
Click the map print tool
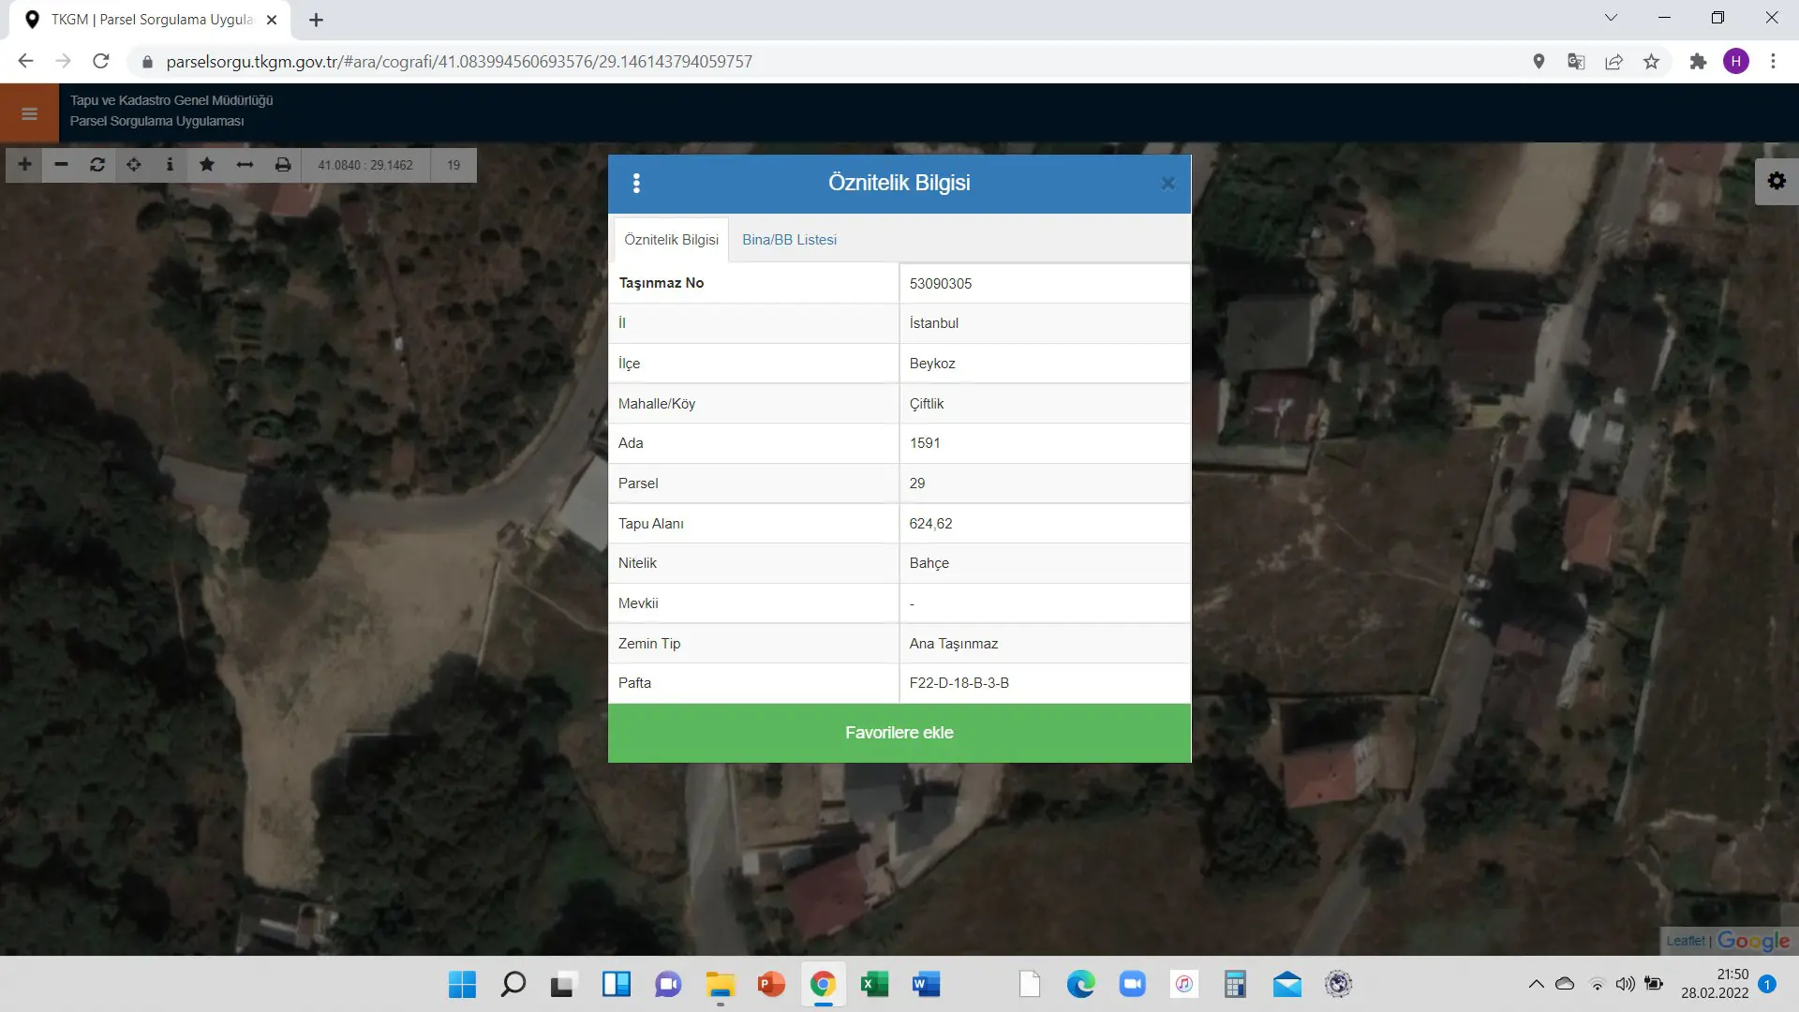pyautogui.click(x=282, y=165)
